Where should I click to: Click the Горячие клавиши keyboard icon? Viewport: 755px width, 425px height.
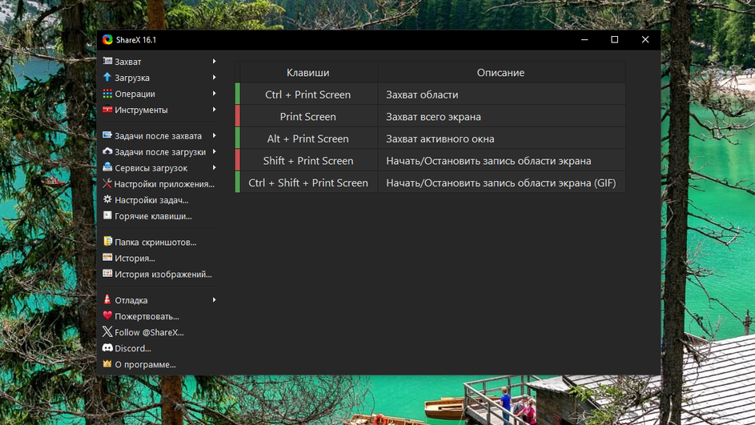(107, 215)
